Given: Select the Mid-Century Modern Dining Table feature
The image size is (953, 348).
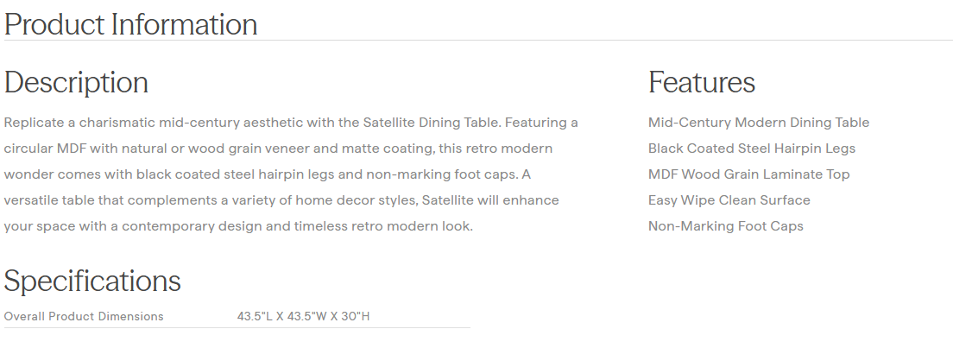Looking at the screenshot, I should coord(758,123).
